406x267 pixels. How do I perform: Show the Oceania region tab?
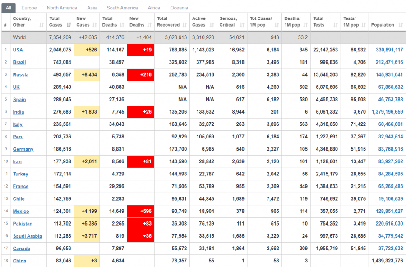179,8
